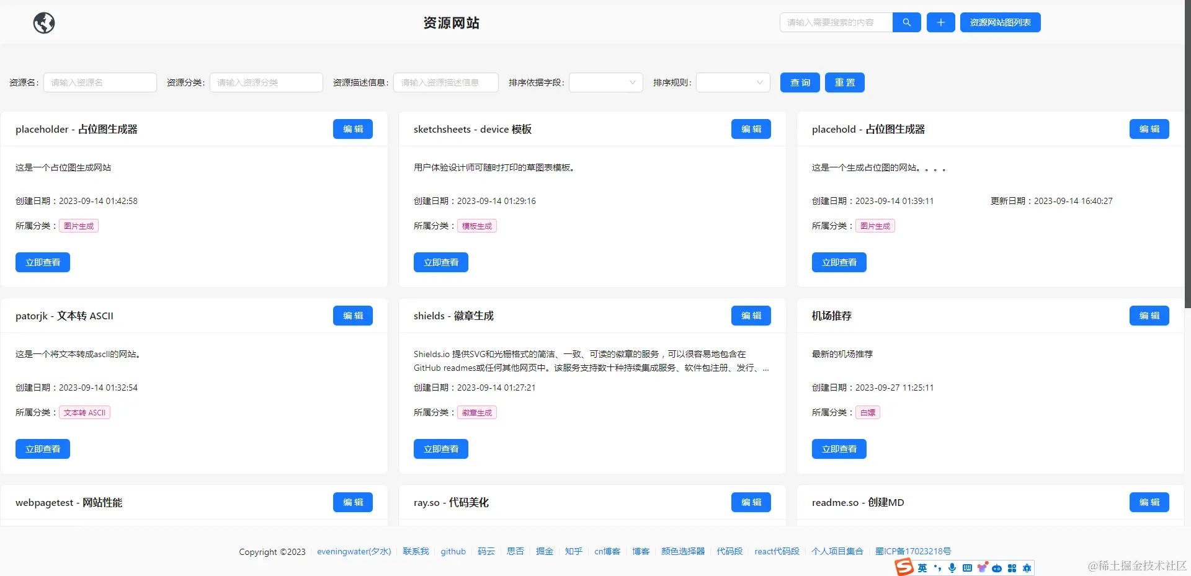Edit the shields 徽章生成 card
1191x576 pixels.
pyautogui.click(x=751, y=316)
